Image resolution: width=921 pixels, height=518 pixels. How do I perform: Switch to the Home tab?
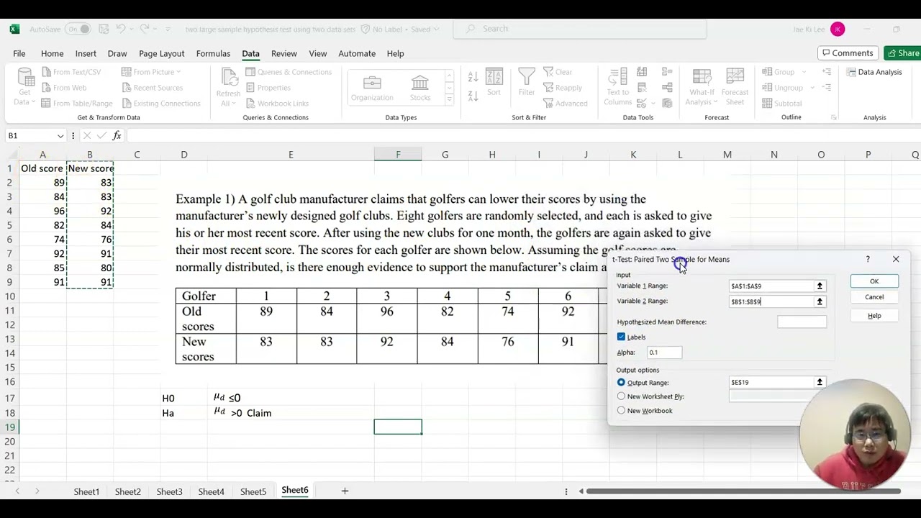click(x=52, y=53)
